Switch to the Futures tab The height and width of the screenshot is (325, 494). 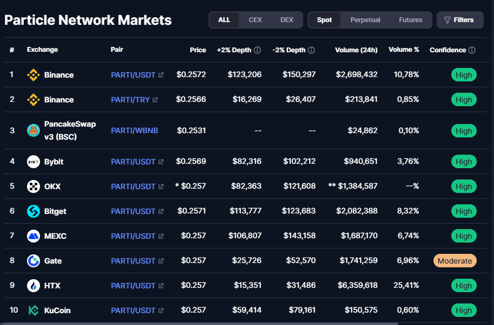(x=411, y=20)
